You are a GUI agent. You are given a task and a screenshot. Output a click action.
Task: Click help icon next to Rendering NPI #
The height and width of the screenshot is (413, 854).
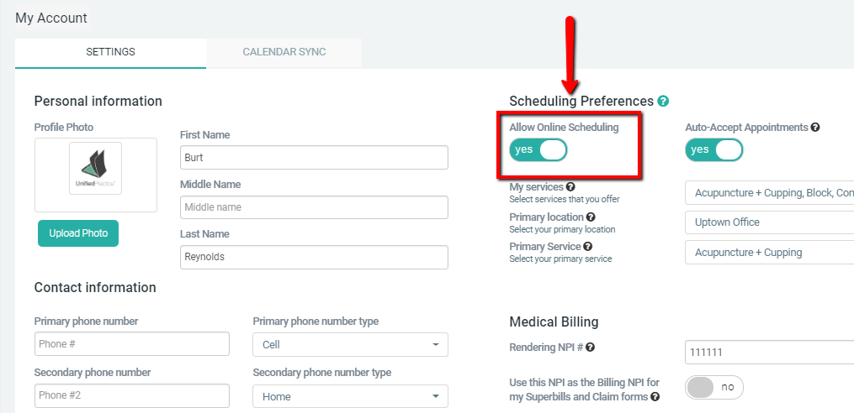591,347
